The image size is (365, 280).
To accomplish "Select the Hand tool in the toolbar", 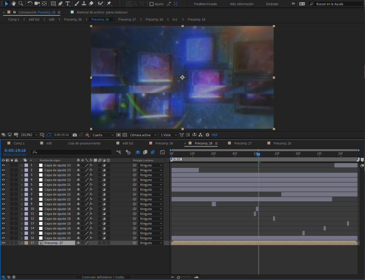I will (13, 3).
